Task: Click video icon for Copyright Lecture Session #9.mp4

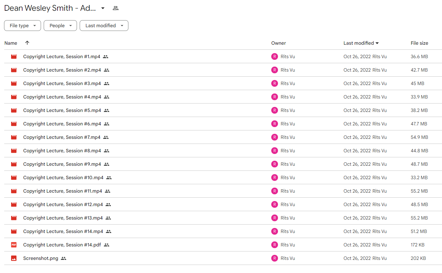Action: point(14,164)
